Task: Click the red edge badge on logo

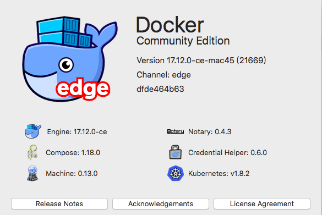Action: 83,89
